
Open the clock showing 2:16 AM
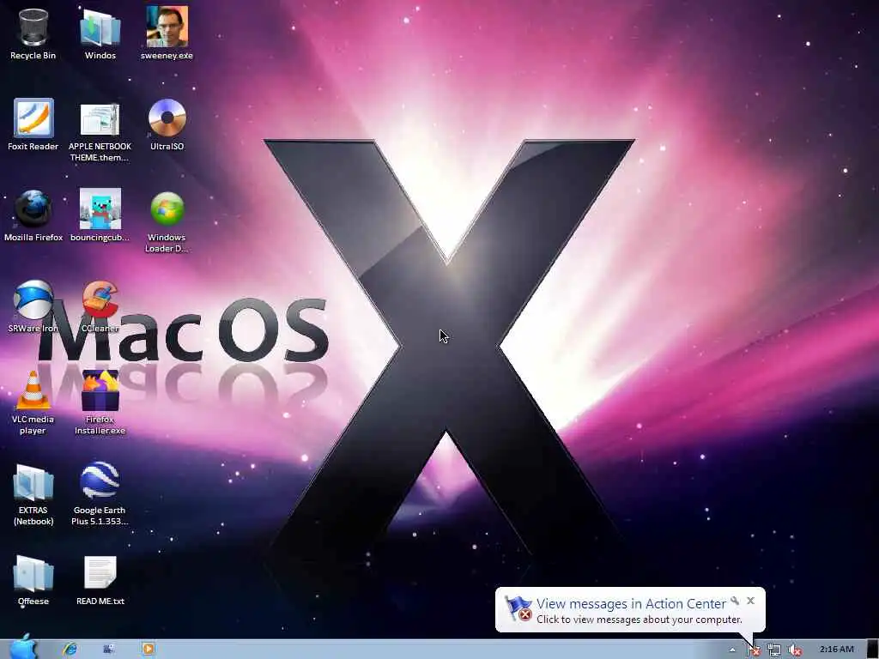click(836, 649)
